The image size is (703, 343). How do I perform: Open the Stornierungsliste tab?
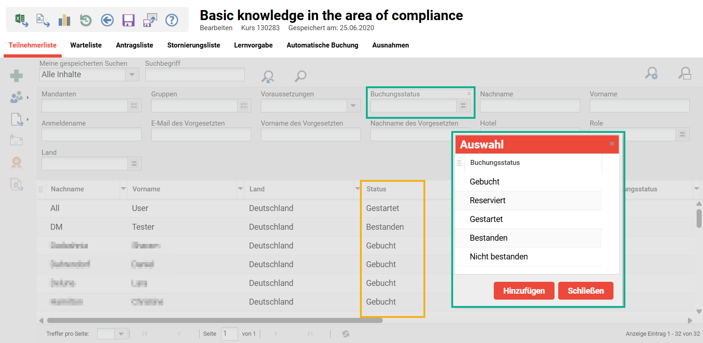(x=194, y=45)
